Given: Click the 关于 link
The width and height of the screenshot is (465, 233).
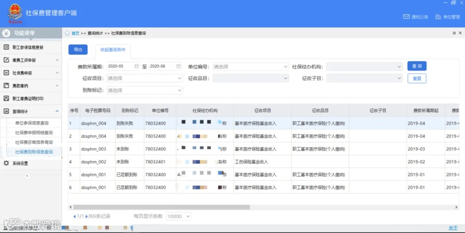Looking at the screenshot, I should pyautogui.click(x=453, y=228).
